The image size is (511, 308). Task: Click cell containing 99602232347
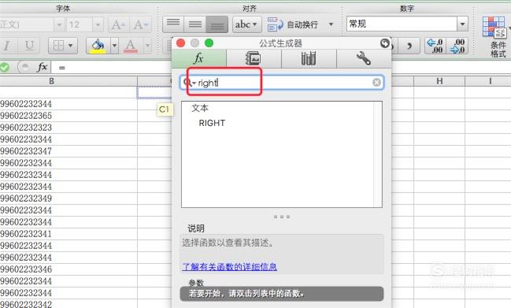click(69, 151)
